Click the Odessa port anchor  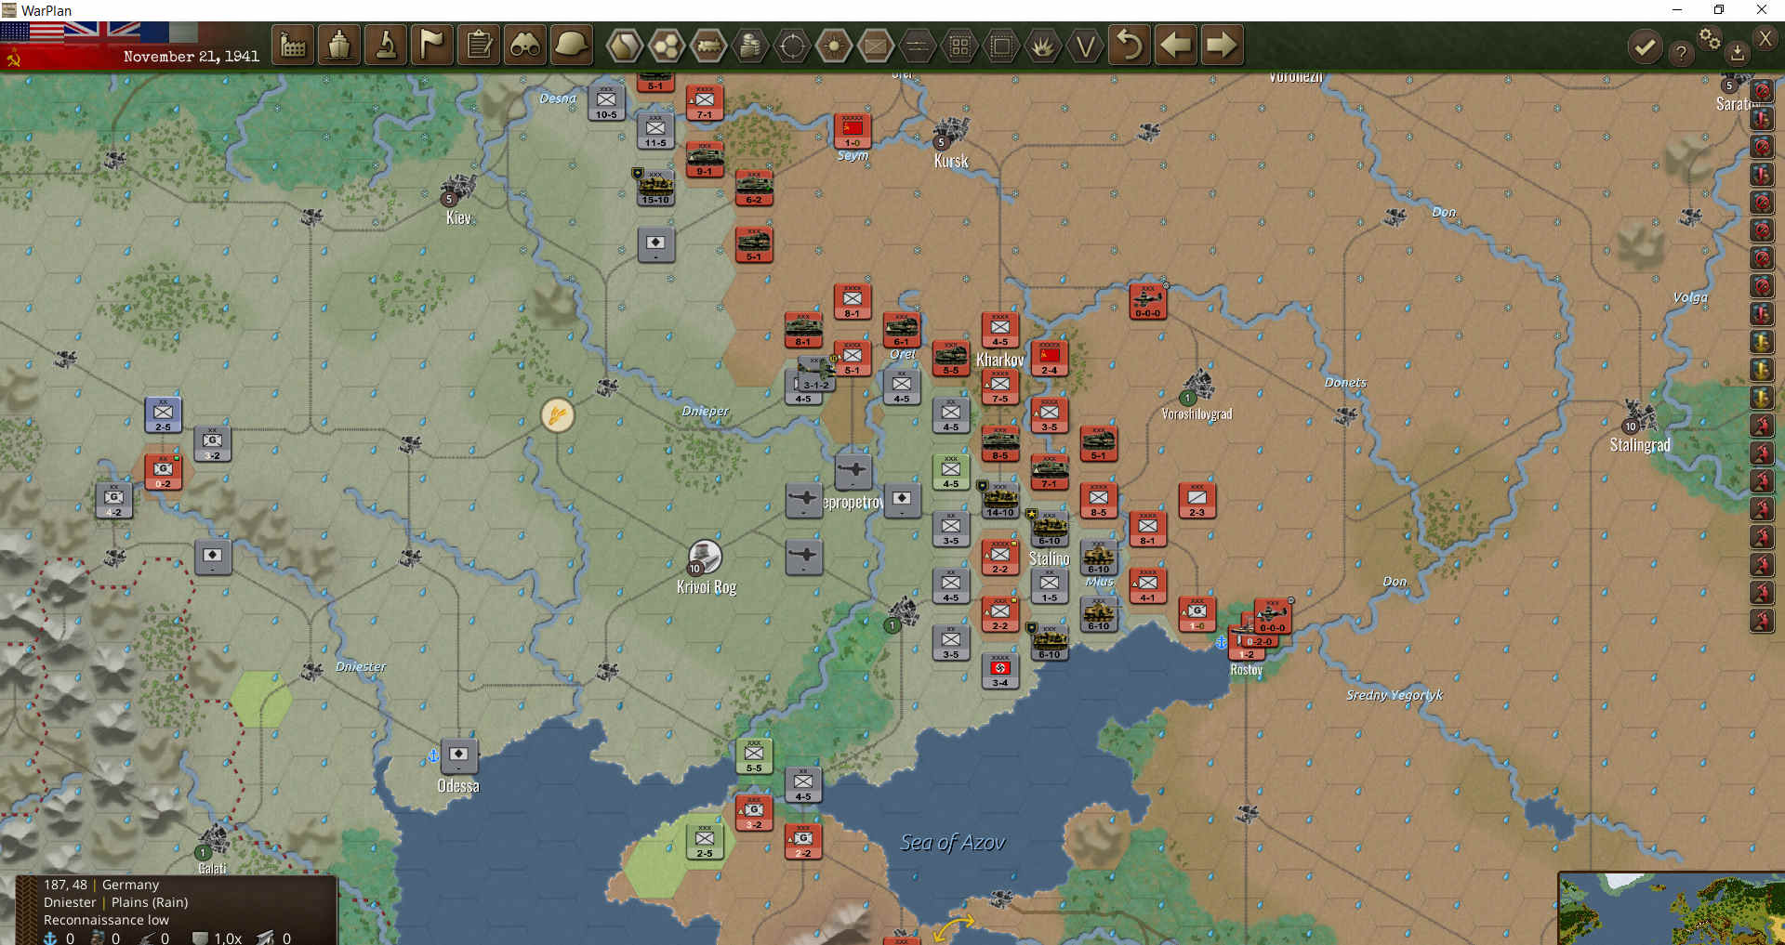pos(432,755)
